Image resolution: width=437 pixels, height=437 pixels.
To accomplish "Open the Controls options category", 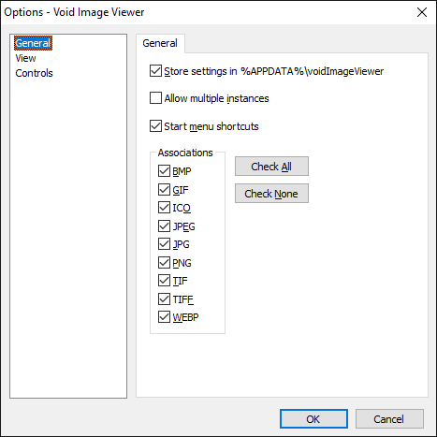I will (x=34, y=73).
